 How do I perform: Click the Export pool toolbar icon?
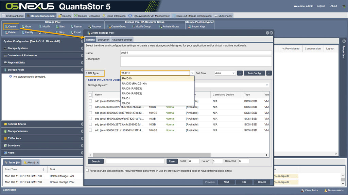72,32
